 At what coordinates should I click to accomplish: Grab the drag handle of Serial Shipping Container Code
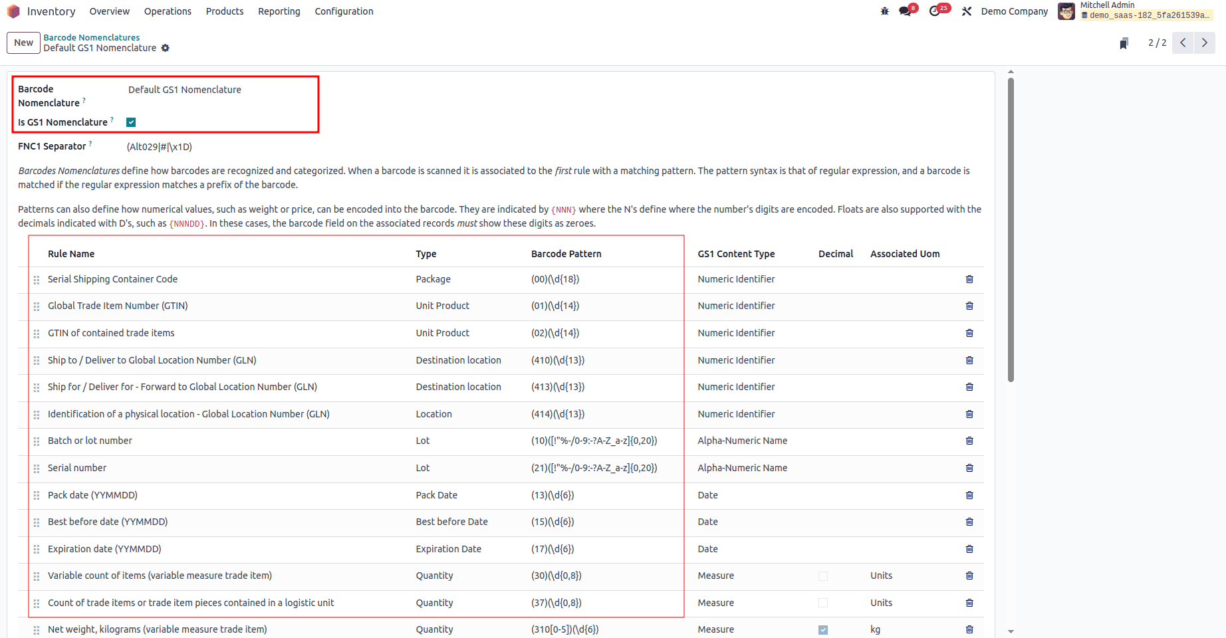37,280
